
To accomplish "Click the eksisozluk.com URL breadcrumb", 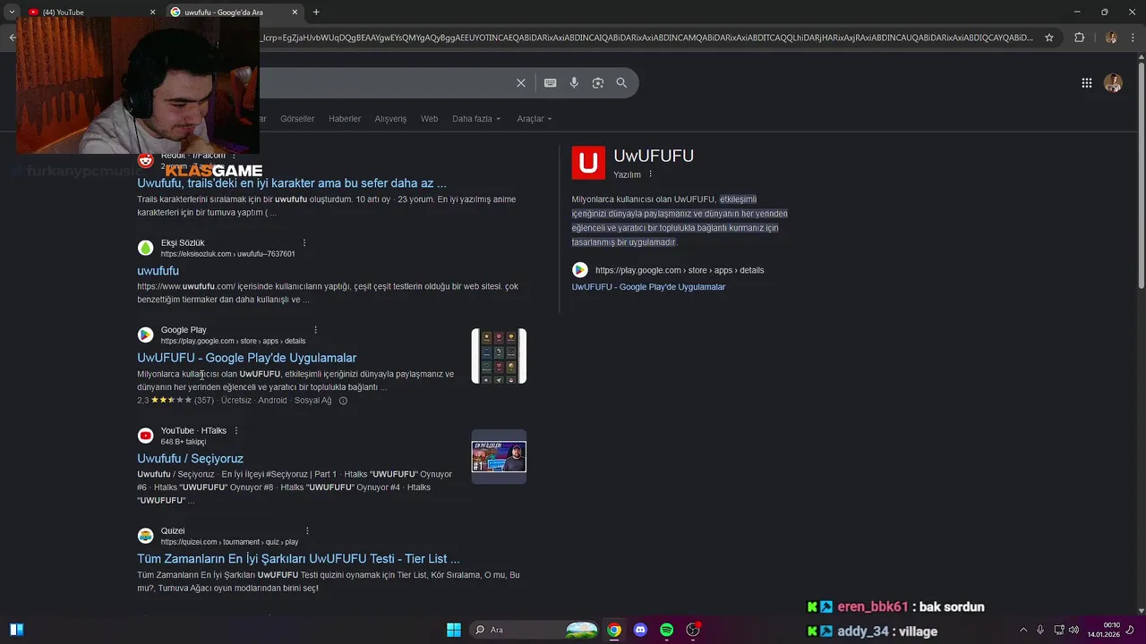I will (227, 254).
